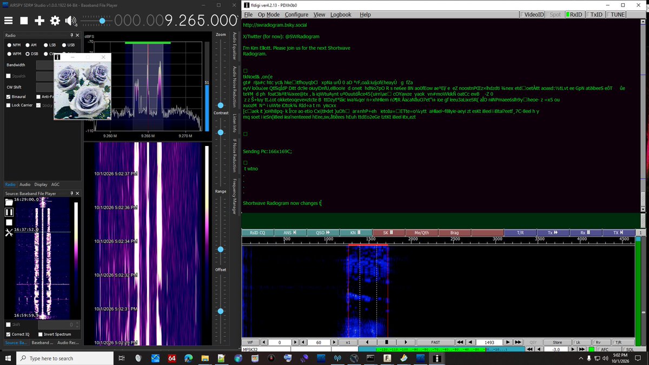This screenshot has height=365, width=649.
Task: Enable the Squelch checkbox
Action: 9,76
